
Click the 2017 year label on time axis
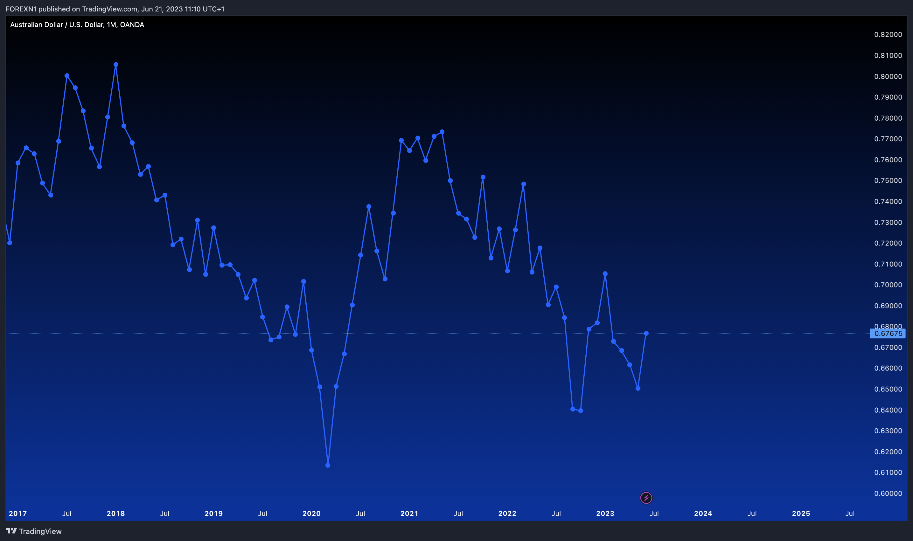coord(18,513)
